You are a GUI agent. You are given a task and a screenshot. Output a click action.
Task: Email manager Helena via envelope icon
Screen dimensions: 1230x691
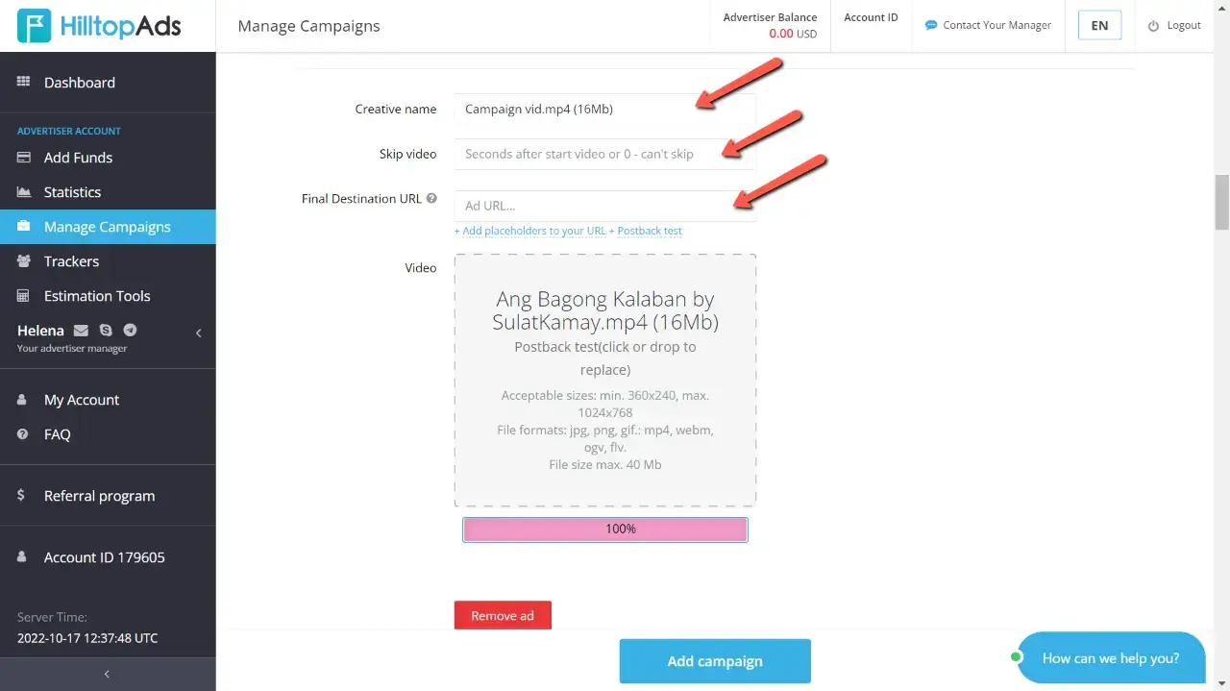(x=81, y=331)
